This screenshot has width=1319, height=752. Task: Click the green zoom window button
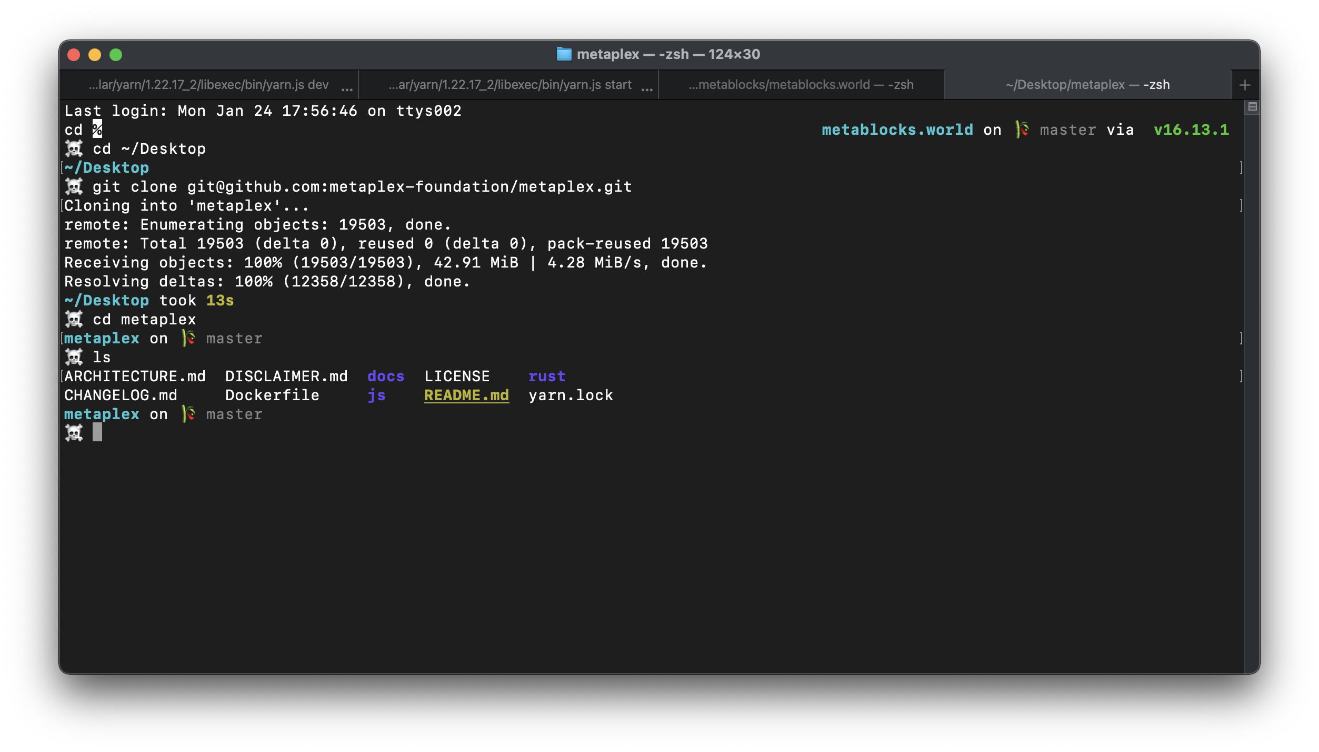click(x=116, y=55)
